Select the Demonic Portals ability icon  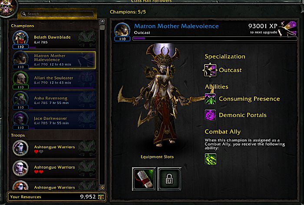(210, 115)
